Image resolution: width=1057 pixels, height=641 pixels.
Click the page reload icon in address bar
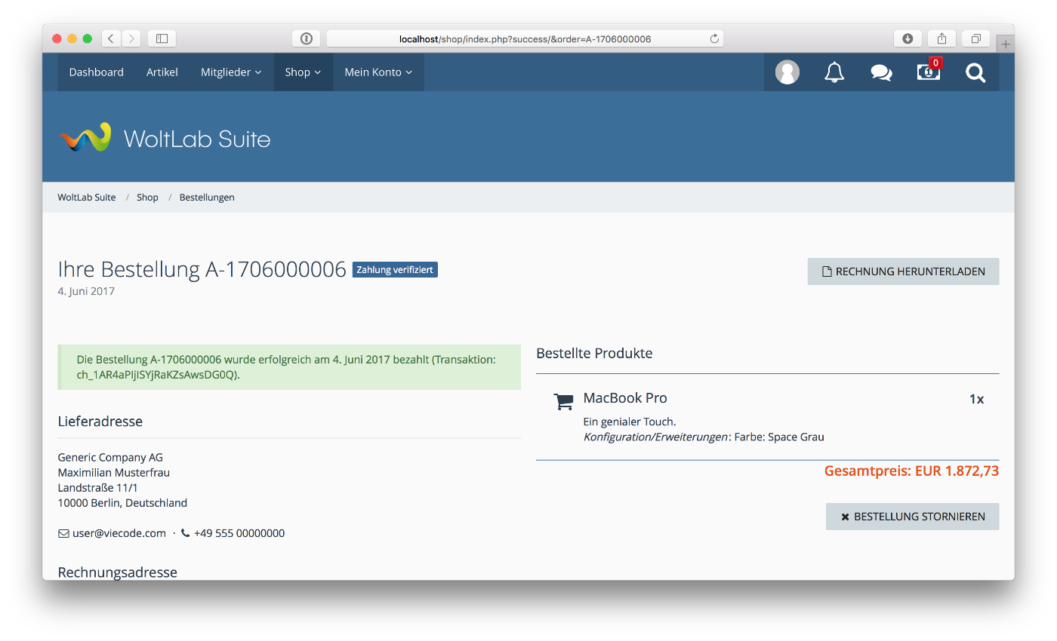pyautogui.click(x=713, y=38)
